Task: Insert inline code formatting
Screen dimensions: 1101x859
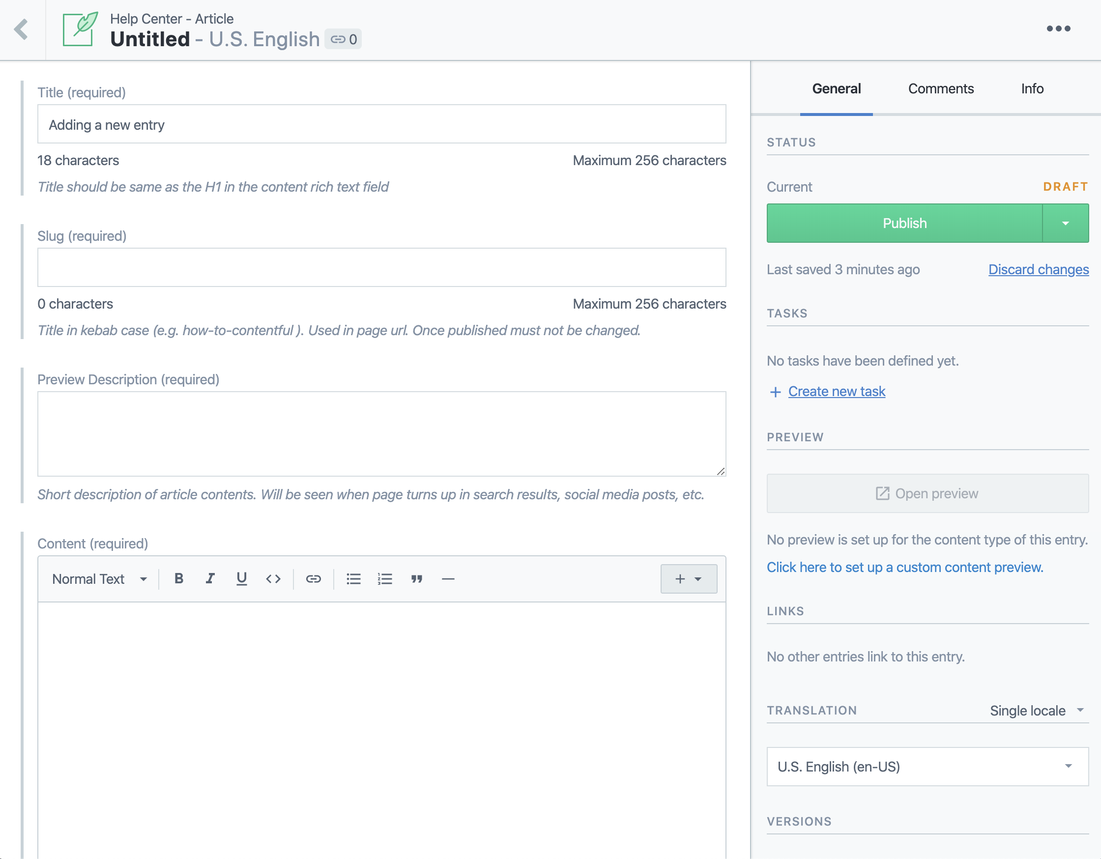Action: pos(273,579)
